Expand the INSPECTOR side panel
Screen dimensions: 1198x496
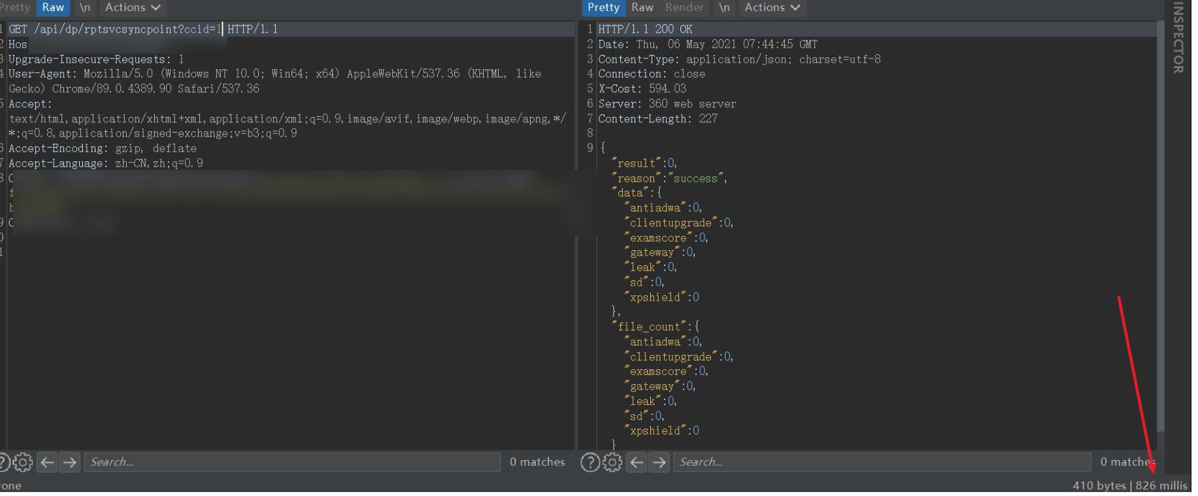click(x=1178, y=37)
